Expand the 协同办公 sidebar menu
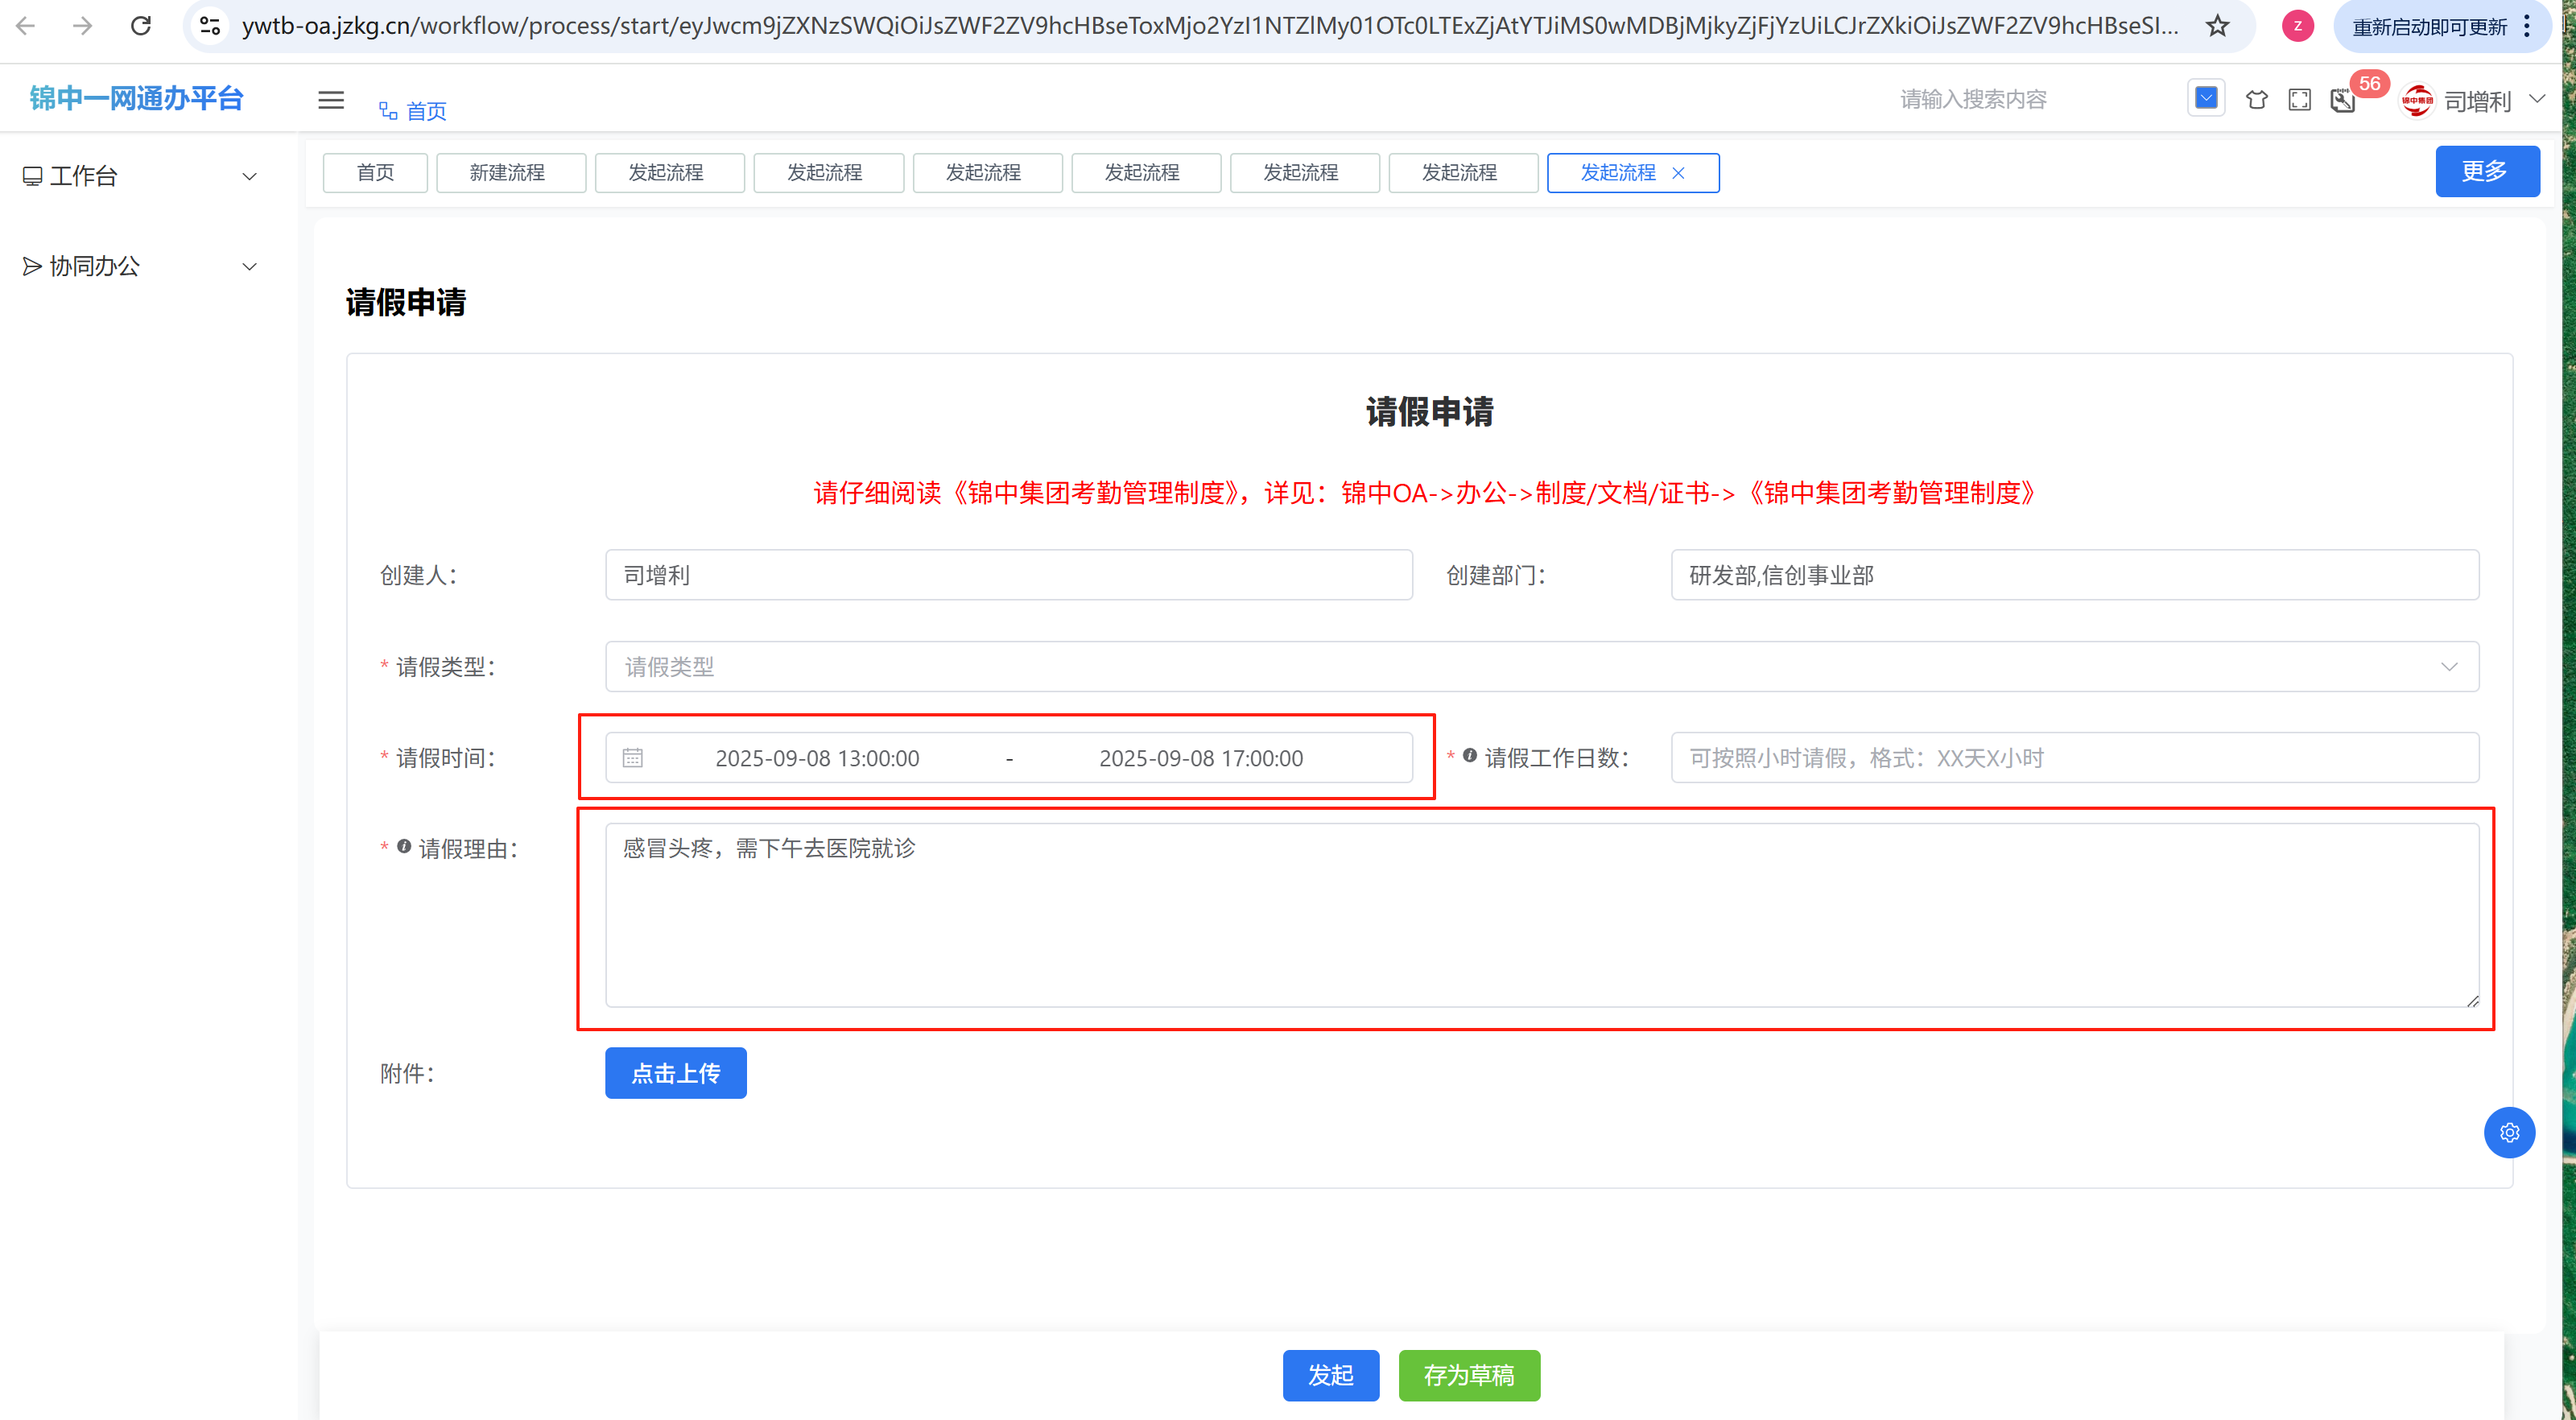This screenshot has height=1420, width=2576. click(140, 266)
